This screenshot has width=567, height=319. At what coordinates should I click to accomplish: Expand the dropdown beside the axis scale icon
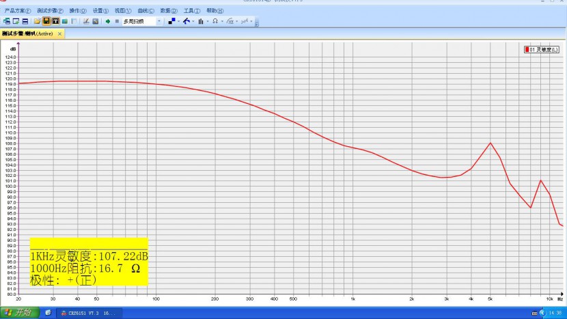tap(251, 21)
